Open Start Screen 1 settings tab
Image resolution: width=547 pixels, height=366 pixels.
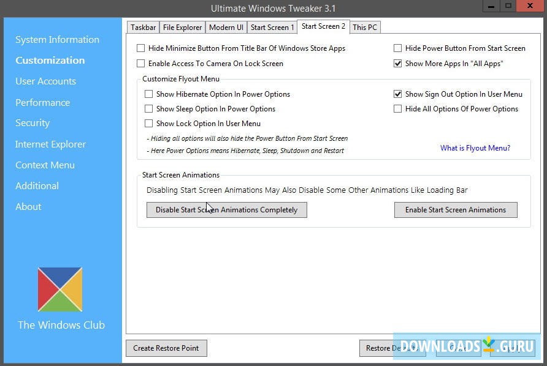272,27
